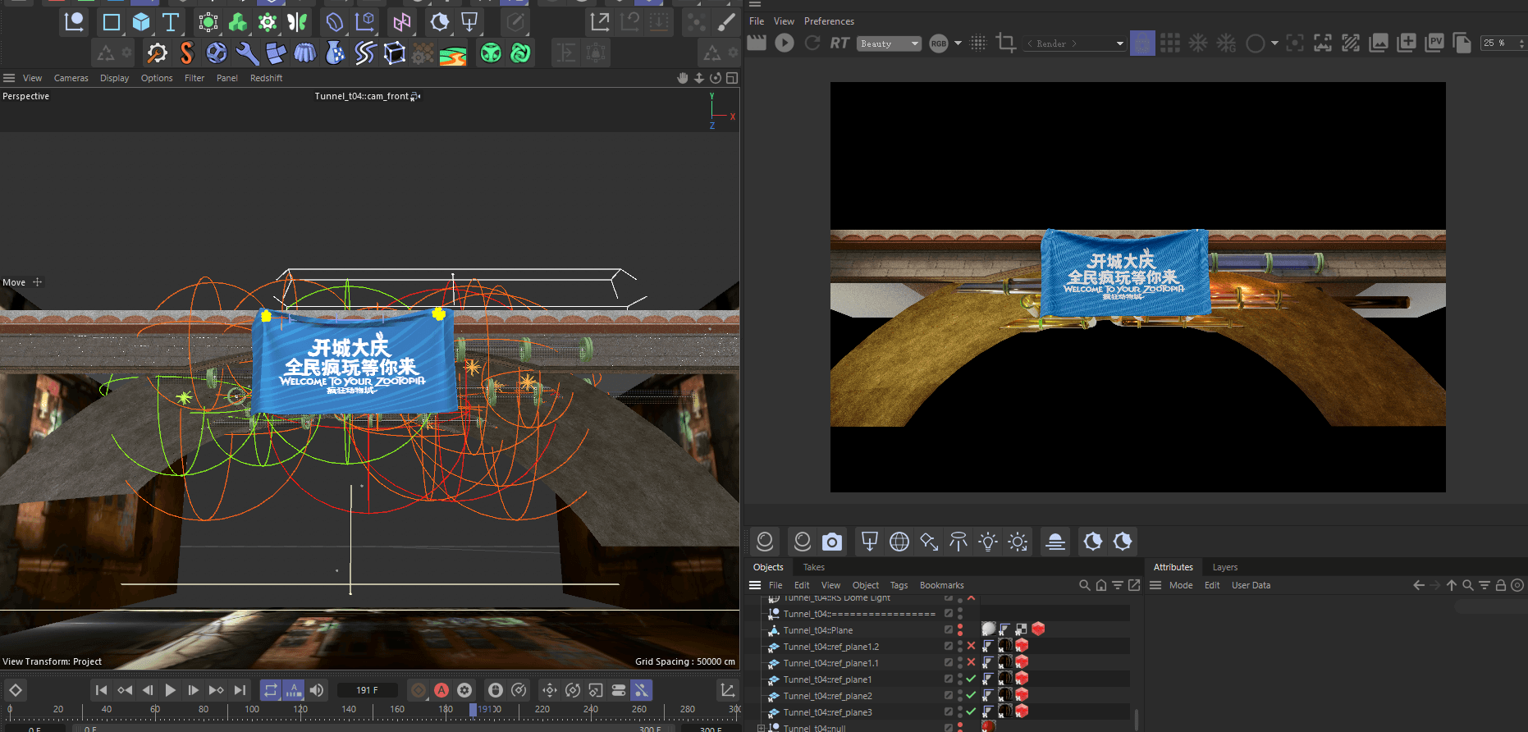The height and width of the screenshot is (732, 1528).
Task: Enable the ref_plane1.2 object red X
Action: tap(972, 647)
